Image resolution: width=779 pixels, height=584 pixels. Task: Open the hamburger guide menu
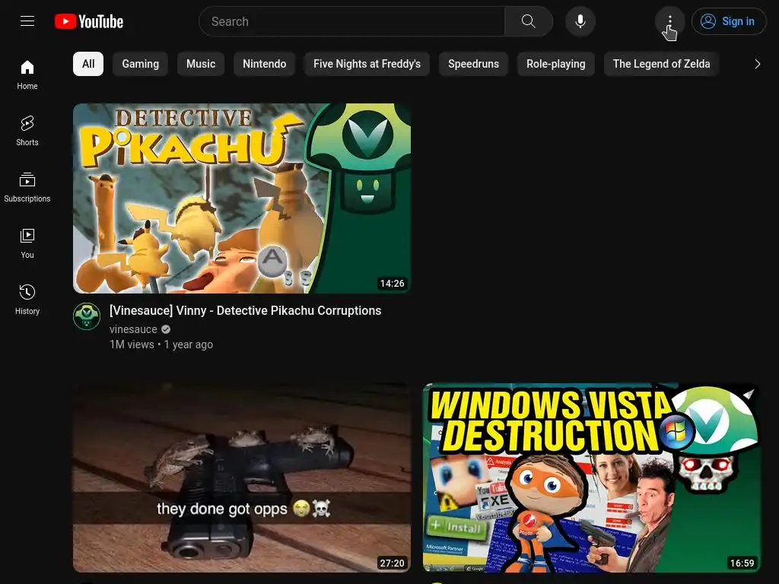[x=27, y=21]
